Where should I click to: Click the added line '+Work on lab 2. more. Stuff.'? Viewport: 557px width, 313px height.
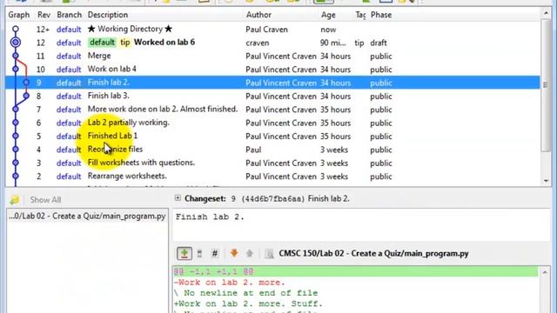coord(248,303)
